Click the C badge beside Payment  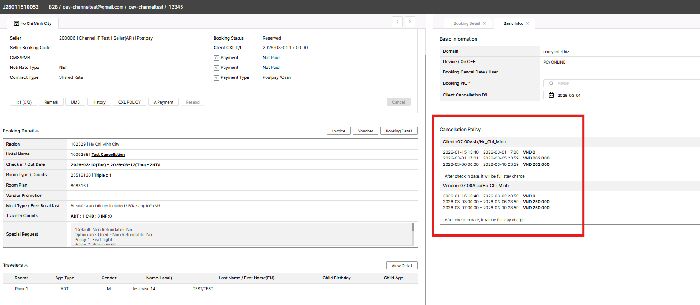pos(216,58)
